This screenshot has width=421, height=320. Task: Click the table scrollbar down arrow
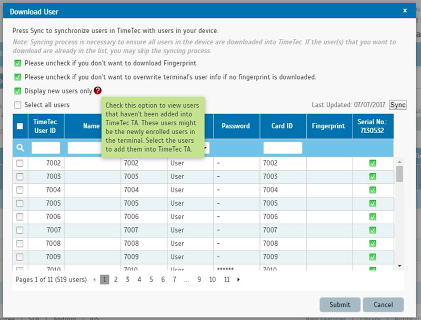[x=399, y=266]
